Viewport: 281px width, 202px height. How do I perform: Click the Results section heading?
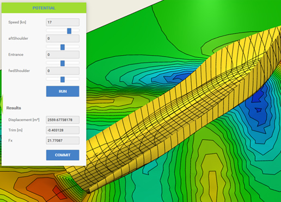click(x=14, y=108)
